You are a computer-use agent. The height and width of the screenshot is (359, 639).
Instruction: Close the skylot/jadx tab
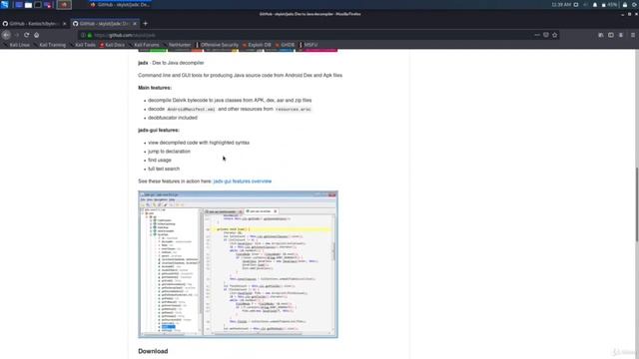pos(135,24)
